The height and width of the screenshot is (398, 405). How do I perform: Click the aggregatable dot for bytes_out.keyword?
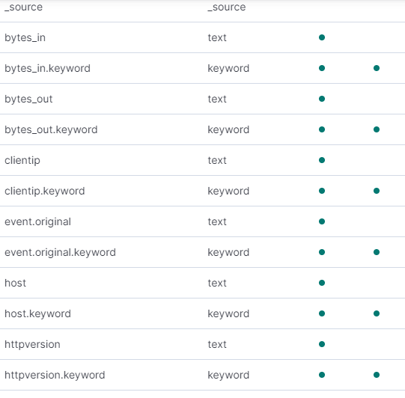(377, 129)
